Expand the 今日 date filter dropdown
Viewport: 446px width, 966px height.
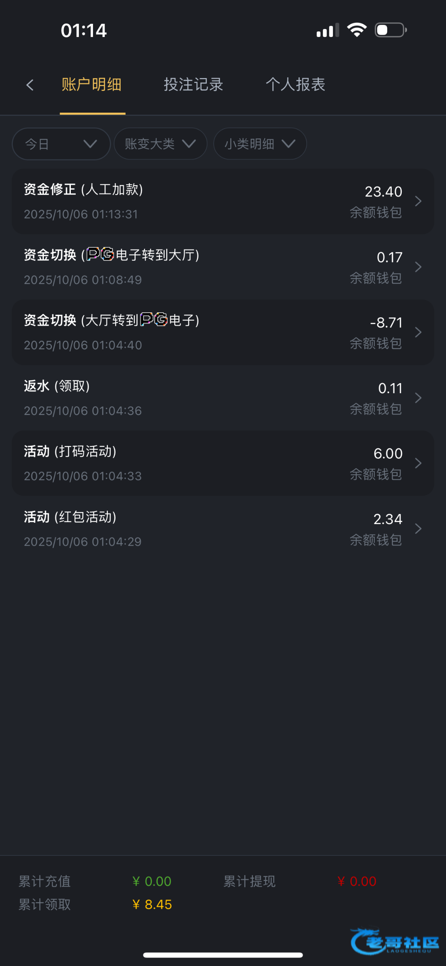pos(61,144)
